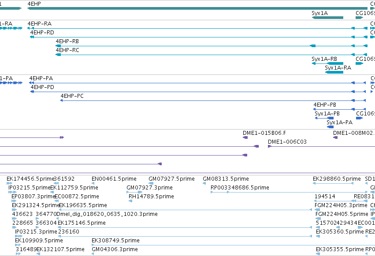Open the 4EHP-RC transcript label
375x256 pixels.
[67, 50]
